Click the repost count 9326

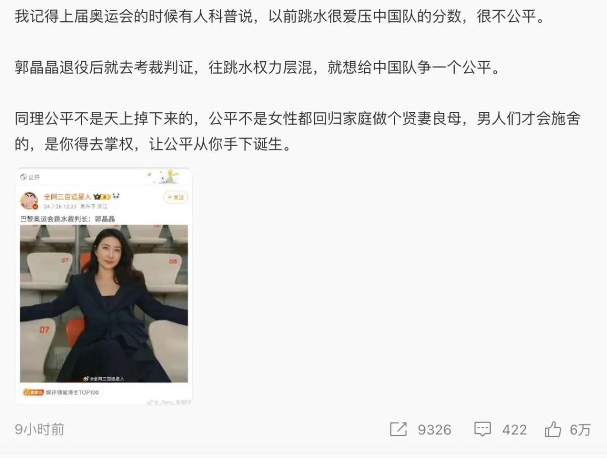pos(434,430)
